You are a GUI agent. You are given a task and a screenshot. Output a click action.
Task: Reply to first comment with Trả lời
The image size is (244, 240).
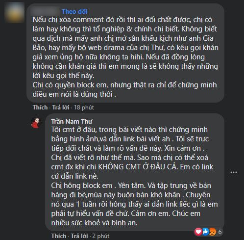click(x=61, y=107)
